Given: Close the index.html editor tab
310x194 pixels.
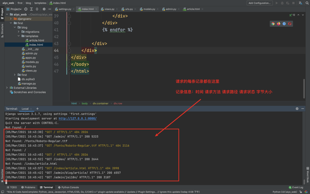Looking at the screenshot, I should [x=96, y=9].
